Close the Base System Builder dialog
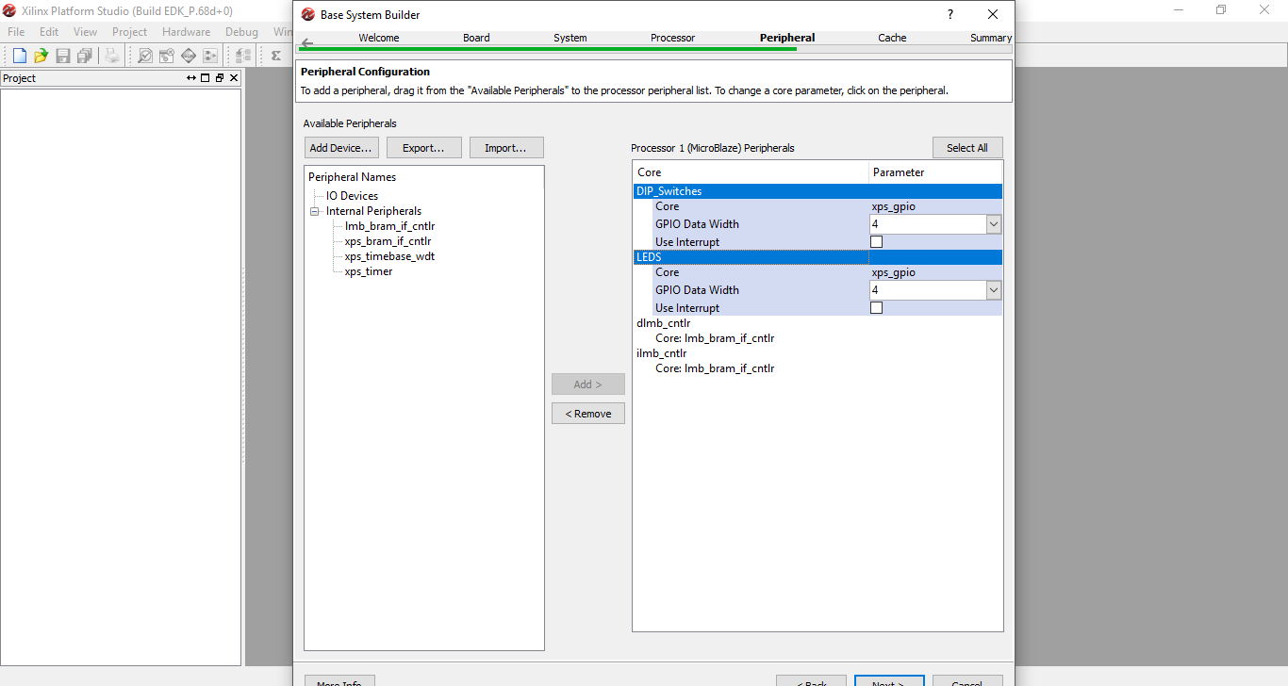Screen dimensions: 1288x686 click(993, 14)
